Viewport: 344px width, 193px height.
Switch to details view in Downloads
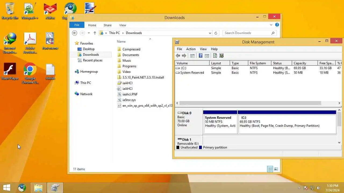click(x=270, y=169)
